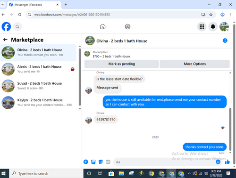Click Mark as pending button
This screenshot has width=236, height=178.
point(121,64)
